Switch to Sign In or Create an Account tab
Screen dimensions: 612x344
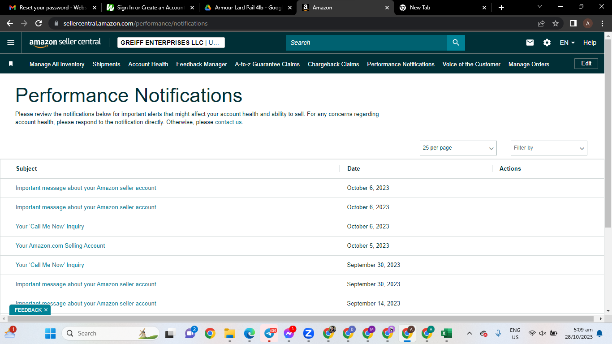coord(149,8)
